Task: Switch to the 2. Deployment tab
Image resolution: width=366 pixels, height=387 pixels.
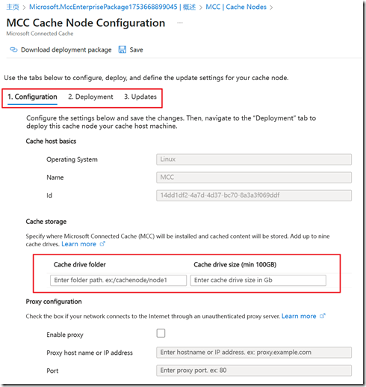Action: pyautogui.click(x=90, y=97)
